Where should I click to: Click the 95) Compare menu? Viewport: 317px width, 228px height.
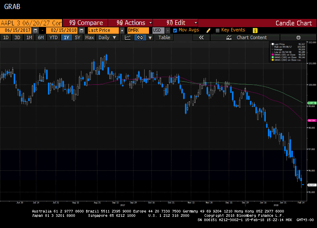point(85,23)
